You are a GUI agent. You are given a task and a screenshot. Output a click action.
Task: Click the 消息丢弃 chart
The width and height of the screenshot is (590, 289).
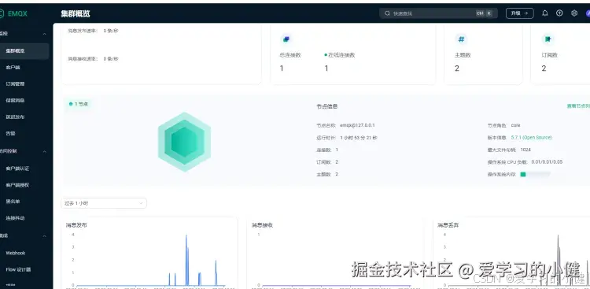(511, 254)
